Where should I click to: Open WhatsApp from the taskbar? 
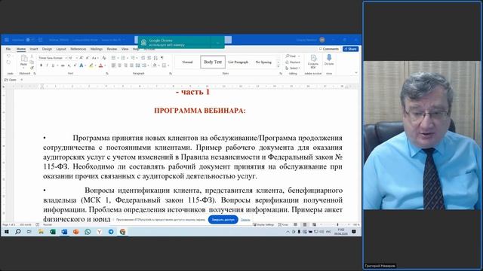click(x=88, y=232)
